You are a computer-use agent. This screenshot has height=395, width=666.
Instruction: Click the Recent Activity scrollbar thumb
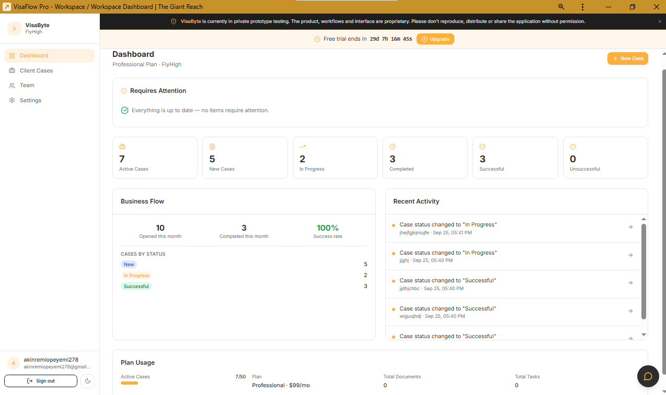point(644,271)
